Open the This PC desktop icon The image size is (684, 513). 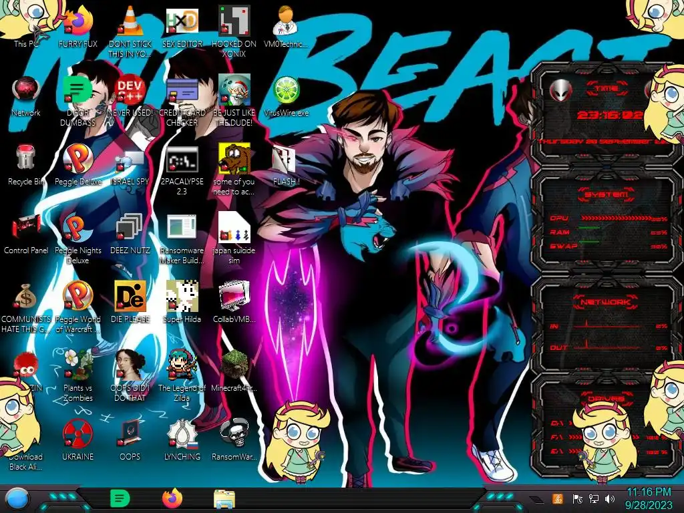[x=26, y=26]
